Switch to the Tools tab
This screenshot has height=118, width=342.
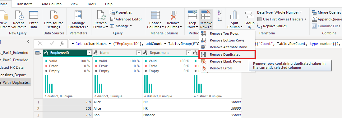[x=91, y=4]
